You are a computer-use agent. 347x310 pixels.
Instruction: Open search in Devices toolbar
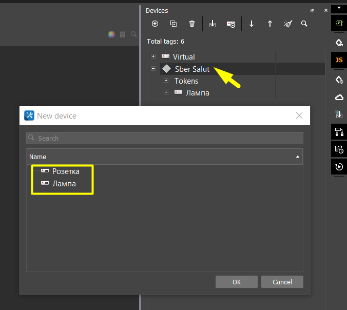coord(304,24)
